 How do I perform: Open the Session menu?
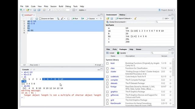click(x=53, y=6)
